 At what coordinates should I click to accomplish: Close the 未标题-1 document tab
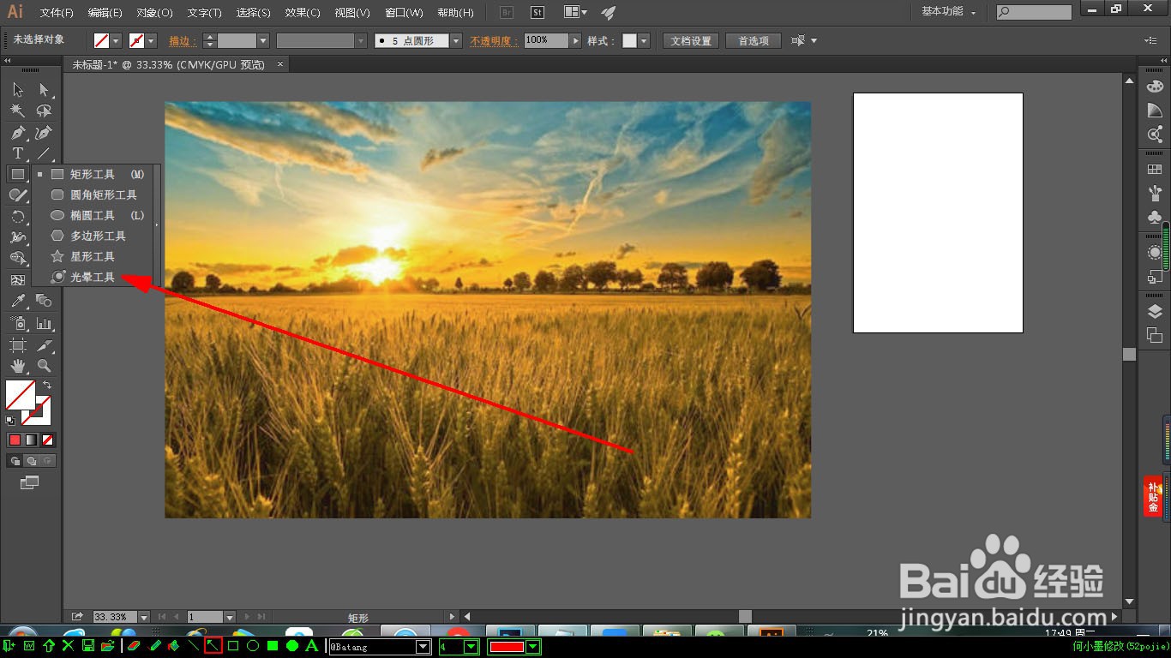click(x=279, y=64)
